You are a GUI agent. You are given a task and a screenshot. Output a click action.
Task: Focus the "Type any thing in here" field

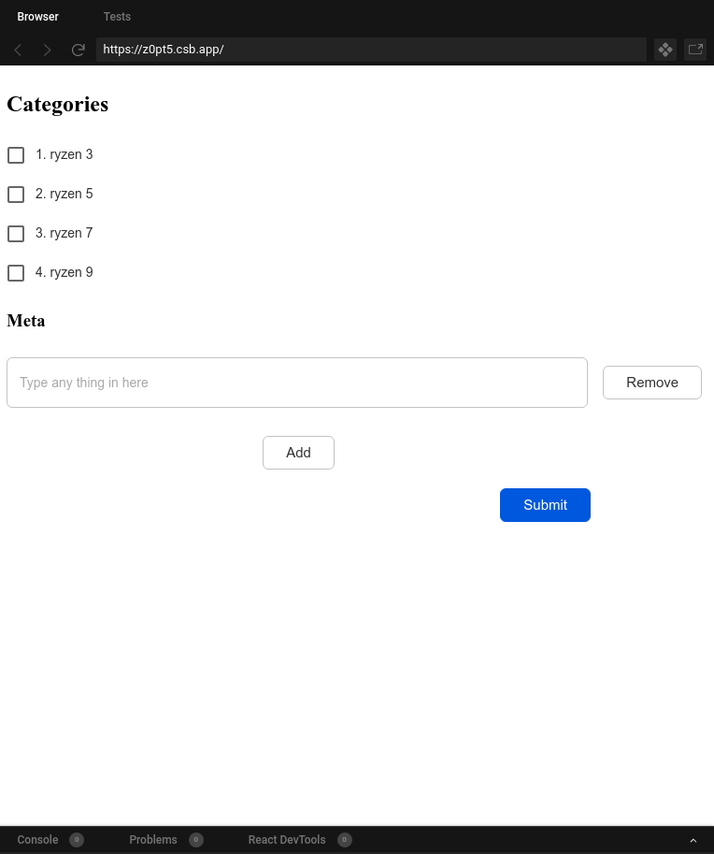(297, 383)
